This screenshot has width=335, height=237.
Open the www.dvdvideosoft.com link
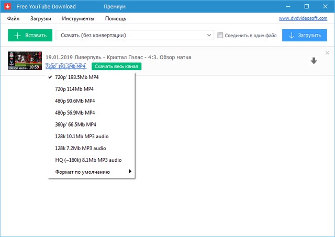coord(303,18)
